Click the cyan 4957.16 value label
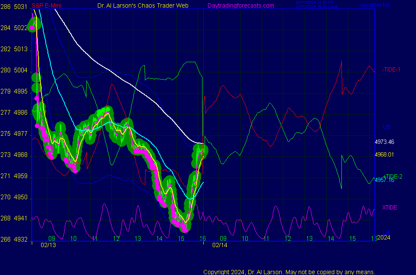 [384, 180]
